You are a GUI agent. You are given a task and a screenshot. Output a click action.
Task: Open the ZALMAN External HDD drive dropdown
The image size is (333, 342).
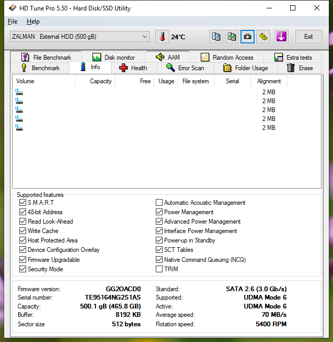pyautogui.click(x=79, y=37)
